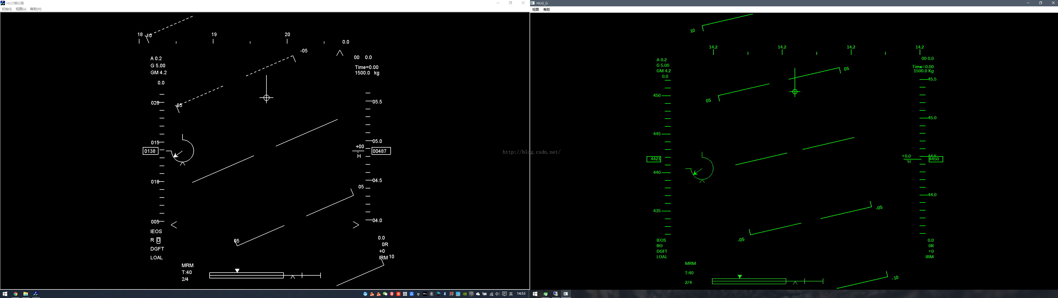Click green IRM label in HUG_G

click(x=929, y=257)
